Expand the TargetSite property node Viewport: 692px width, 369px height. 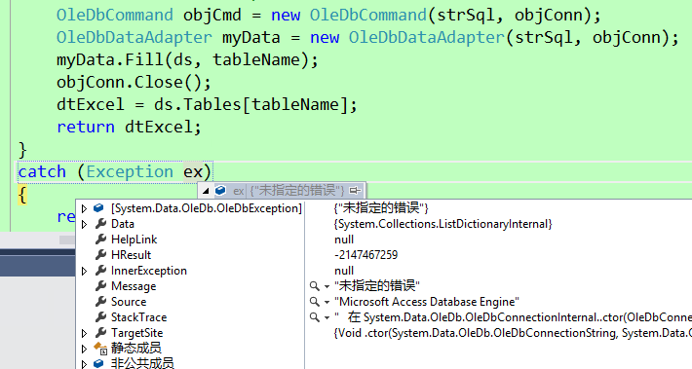(x=84, y=333)
